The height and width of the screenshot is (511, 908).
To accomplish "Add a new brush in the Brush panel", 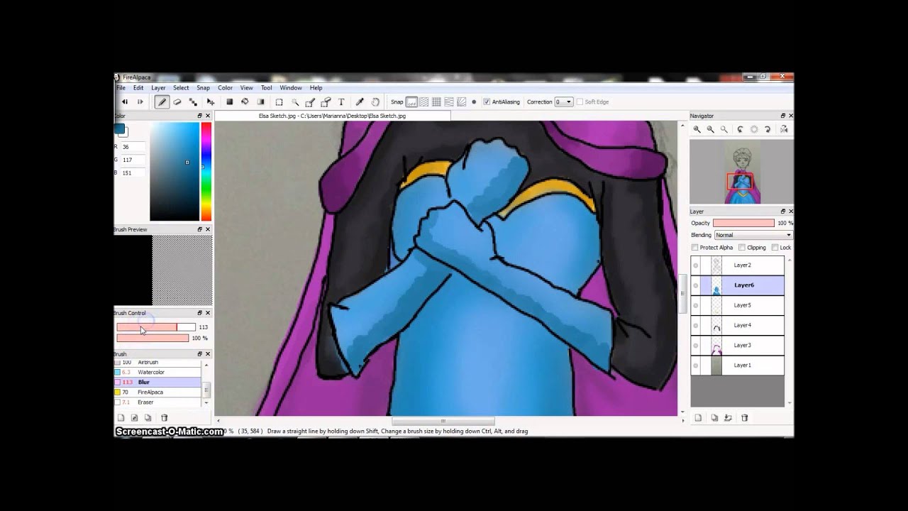I will (x=121, y=418).
